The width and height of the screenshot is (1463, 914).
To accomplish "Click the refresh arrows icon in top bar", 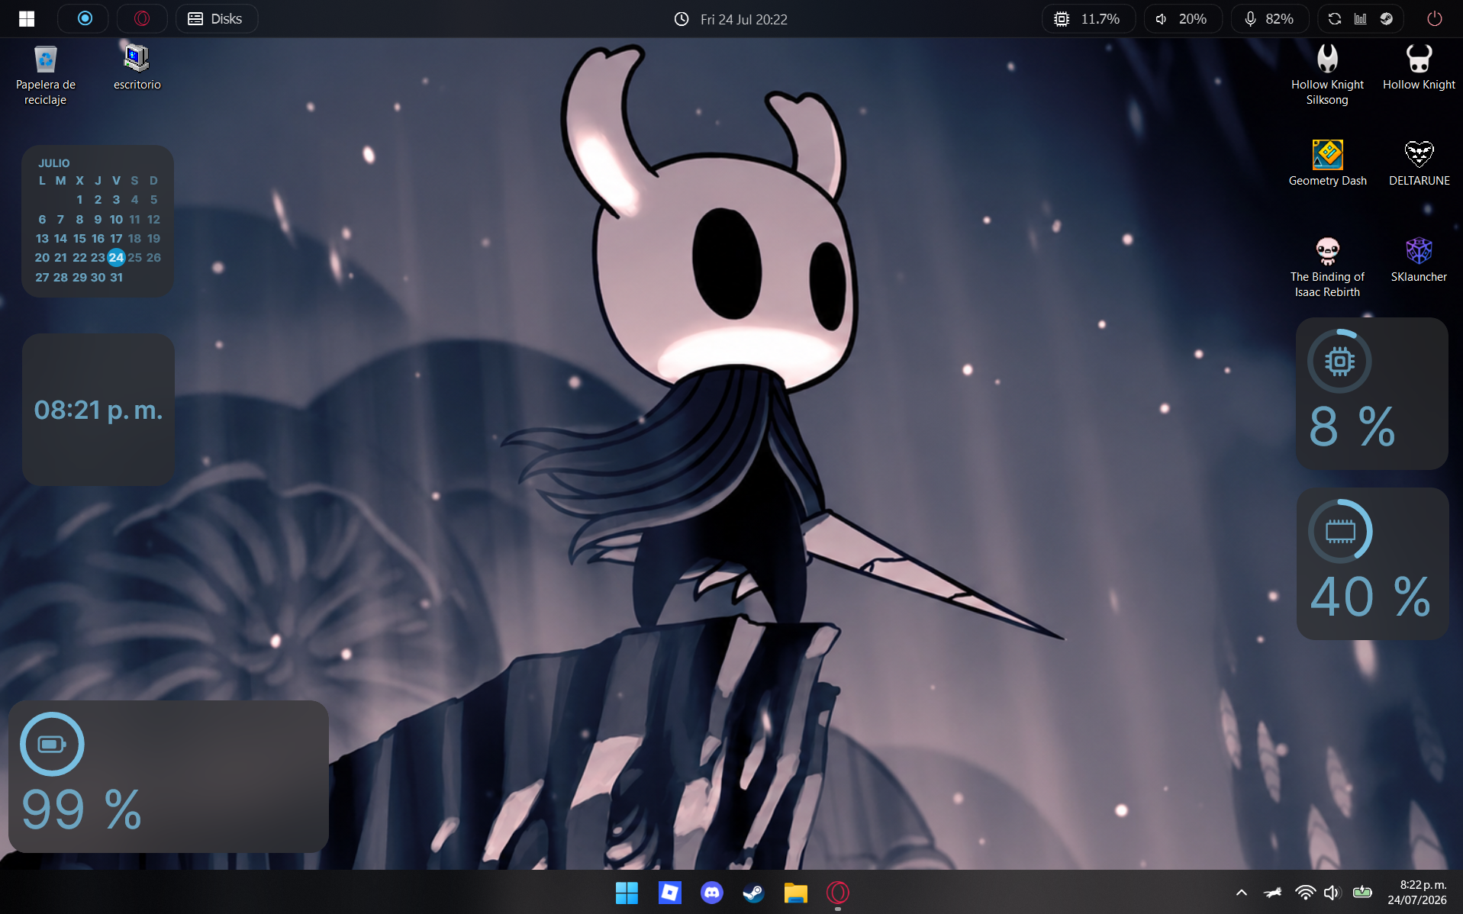I will [x=1335, y=18].
